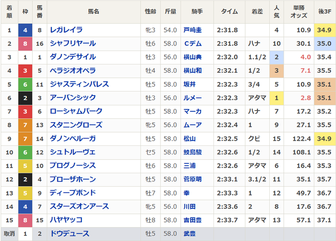Screen dimensions: 336x241
Task: Open scratched horse ドウデュース page
Action: pos(70,234)
